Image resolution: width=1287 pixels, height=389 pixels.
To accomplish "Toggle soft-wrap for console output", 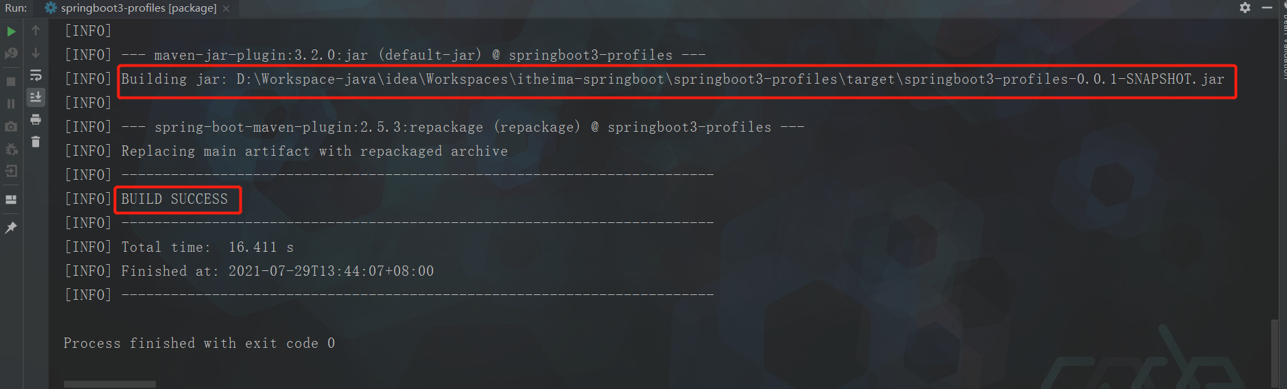I will coord(36,75).
